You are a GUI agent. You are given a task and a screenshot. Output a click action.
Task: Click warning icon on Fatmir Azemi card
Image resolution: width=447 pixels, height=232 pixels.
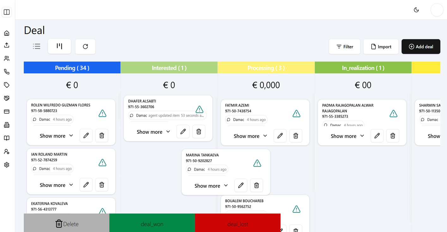pyautogui.click(x=297, y=113)
